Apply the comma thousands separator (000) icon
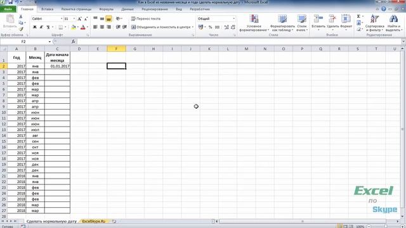 pyautogui.click(x=217, y=27)
